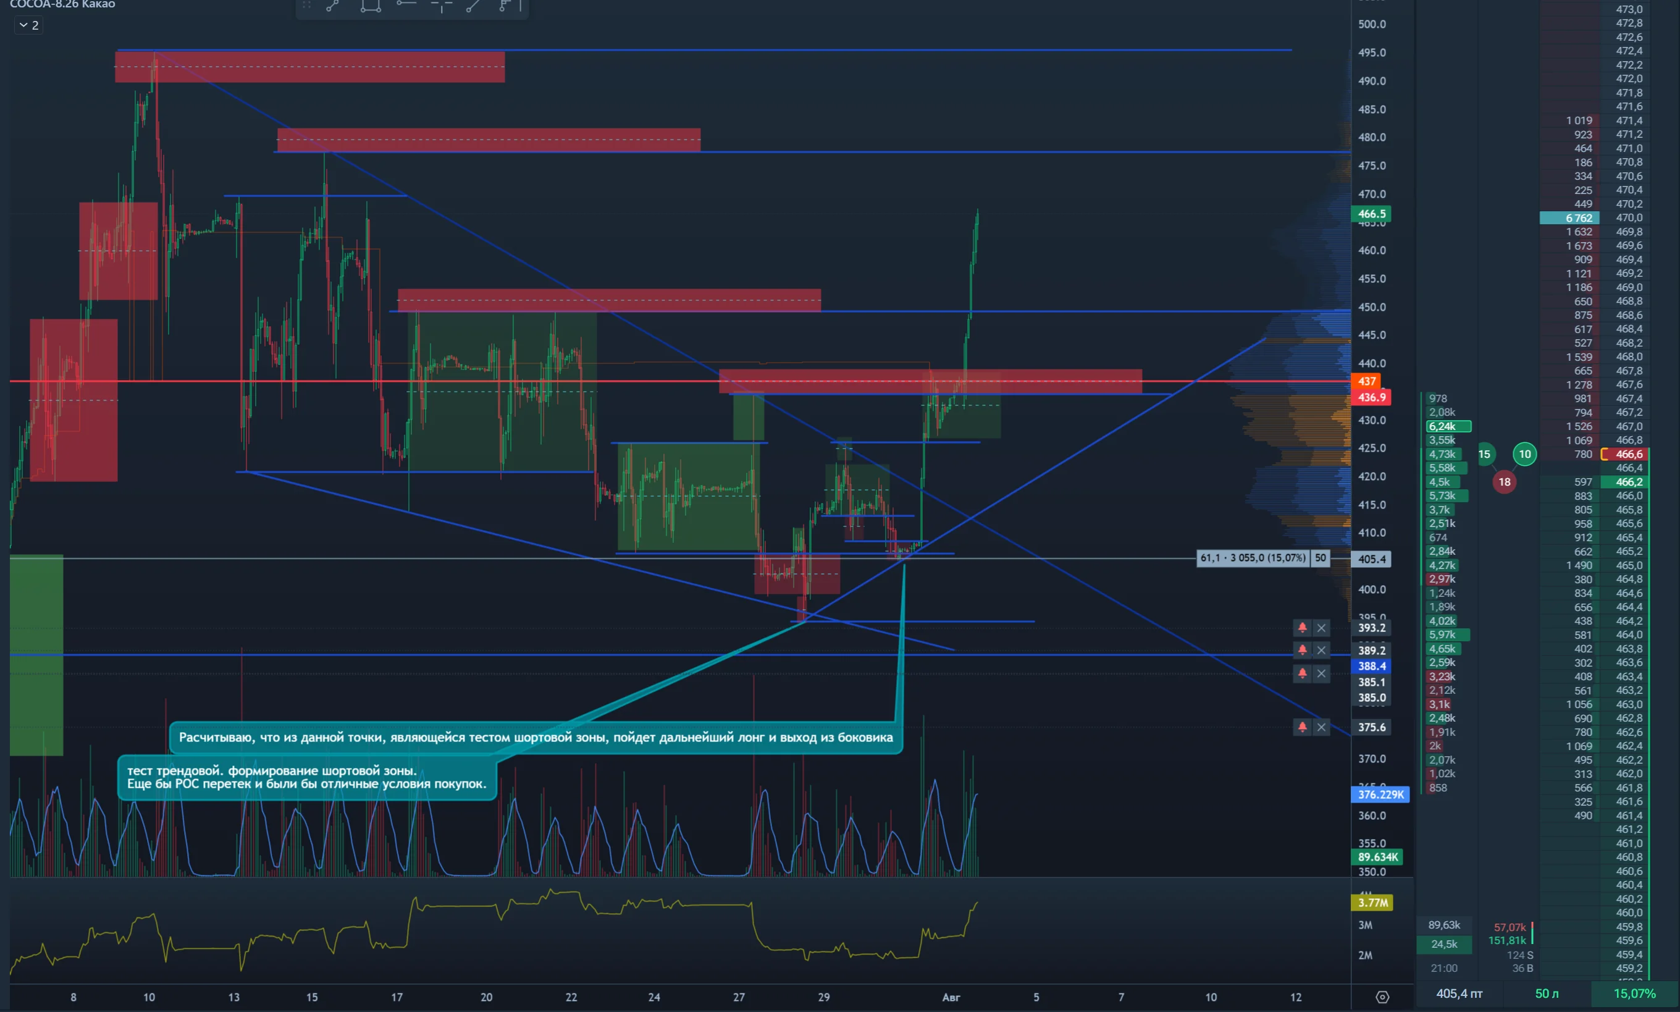Click the bell icon for alert 375.6
Image resolution: width=1680 pixels, height=1012 pixels.
[x=1302, y=727]
